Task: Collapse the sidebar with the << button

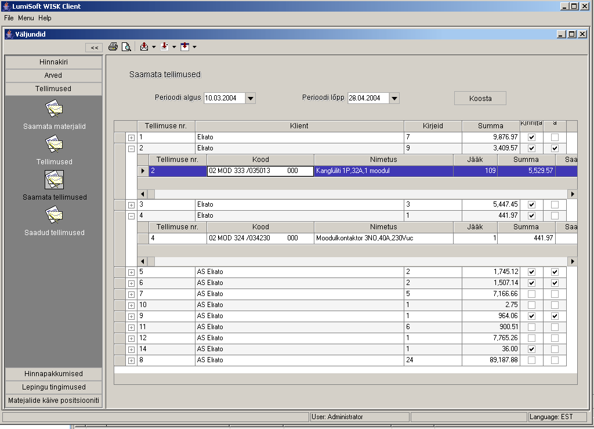Action: pos(94,48)
